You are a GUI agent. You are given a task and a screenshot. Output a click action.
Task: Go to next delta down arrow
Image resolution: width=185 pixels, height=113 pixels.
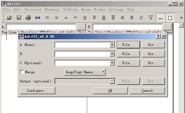tap(75, 18)
